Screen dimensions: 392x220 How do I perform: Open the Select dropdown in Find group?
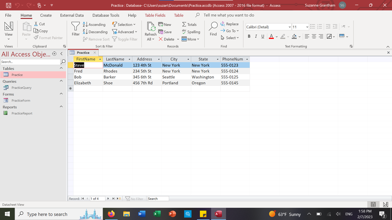pyautogui.click(x=230, y=38)
